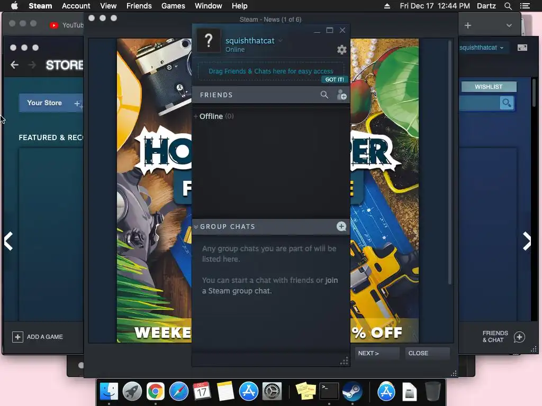The image size is (542, 406).
Task: Click the YouTube browser tab
Action: click(x=66, y=25)
